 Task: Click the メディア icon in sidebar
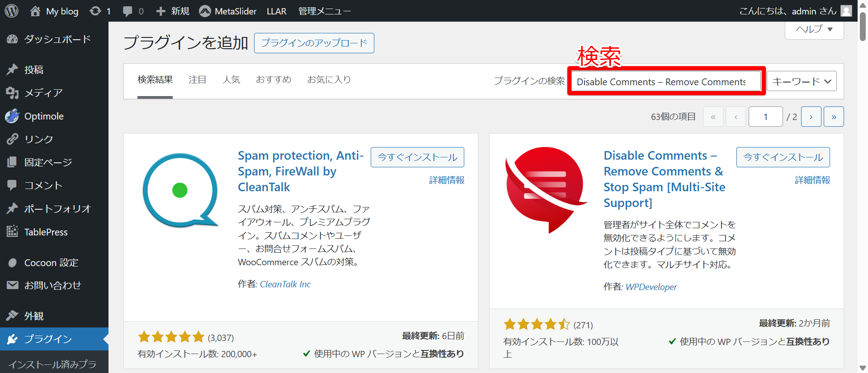(12, 93)
